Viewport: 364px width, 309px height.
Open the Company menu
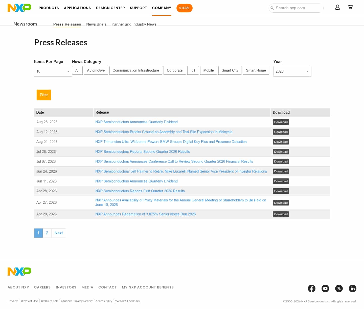[x=162, y=8]
